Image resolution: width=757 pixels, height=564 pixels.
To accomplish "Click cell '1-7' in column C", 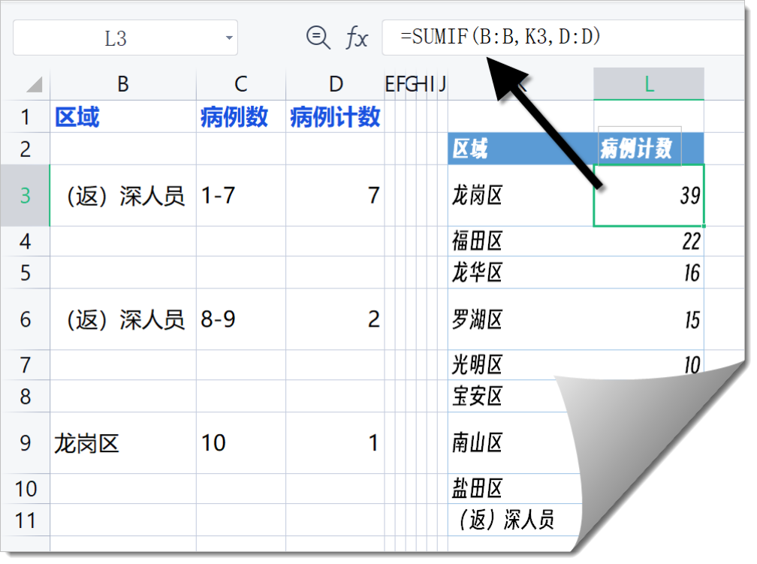I will click(x=241, y=195).
